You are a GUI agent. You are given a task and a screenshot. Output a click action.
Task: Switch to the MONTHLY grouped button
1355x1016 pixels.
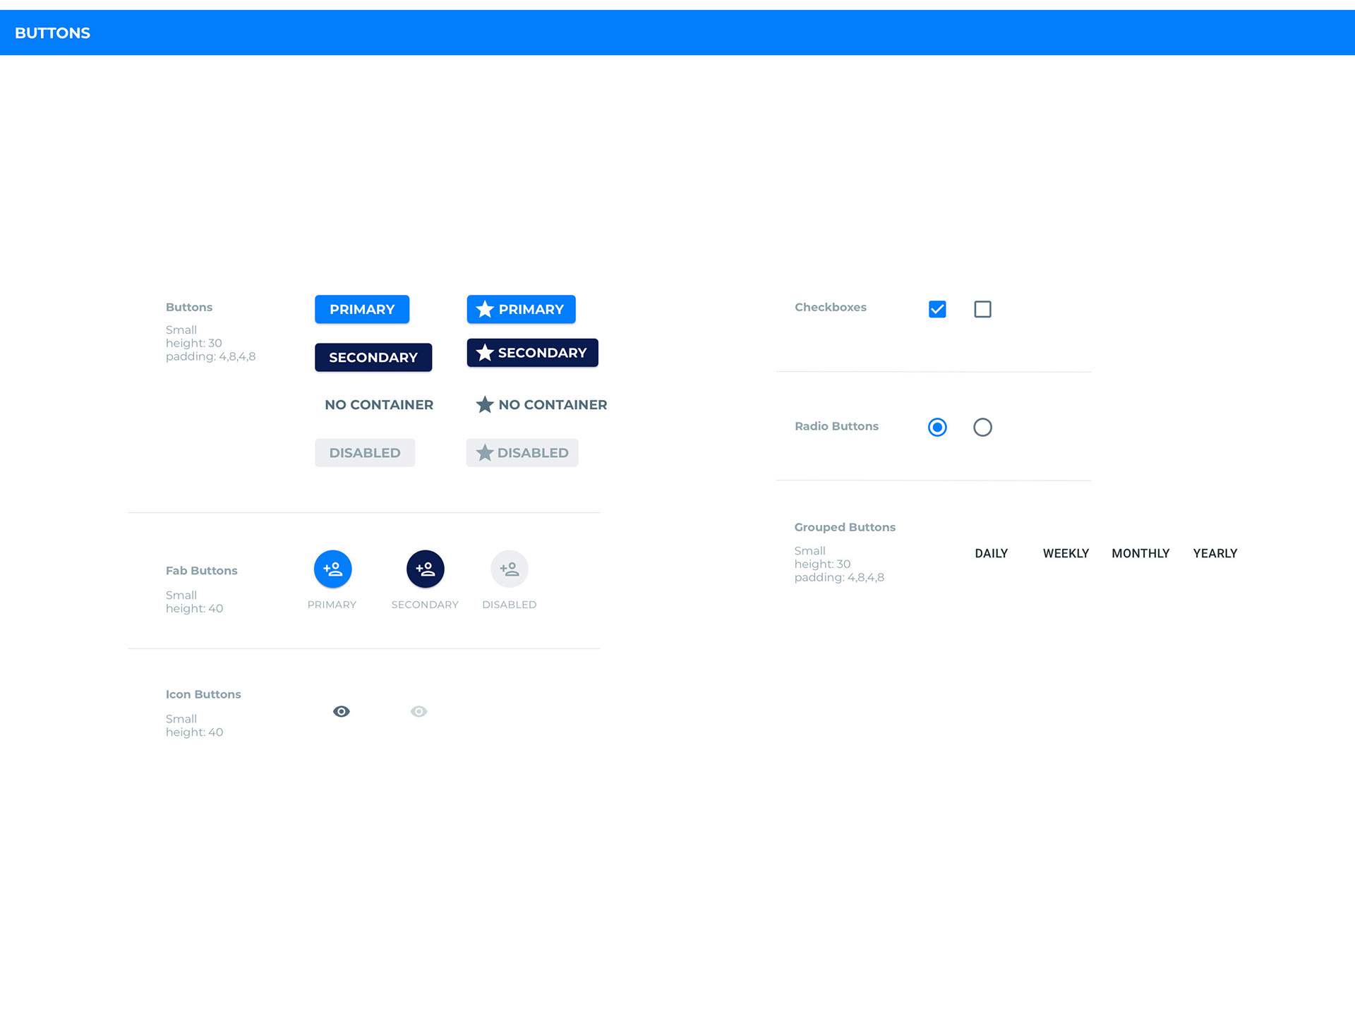point(1140,553)
